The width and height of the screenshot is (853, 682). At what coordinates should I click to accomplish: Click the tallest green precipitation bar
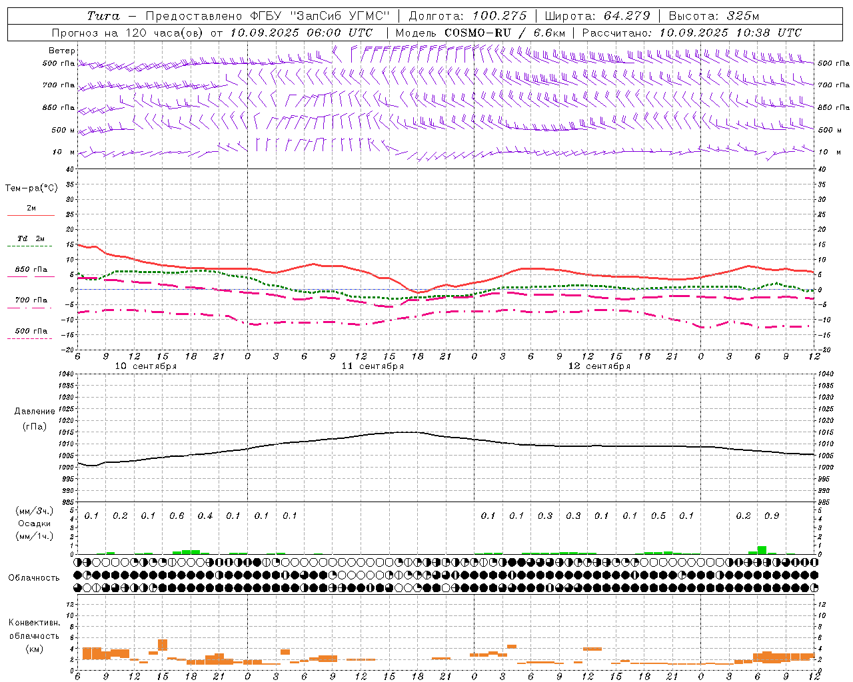(762, 550)
